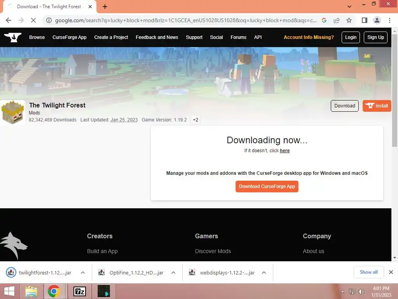This screenshot has height=299, width=398.
Task: Click the Login button
Action: click(x=351, y=37)
